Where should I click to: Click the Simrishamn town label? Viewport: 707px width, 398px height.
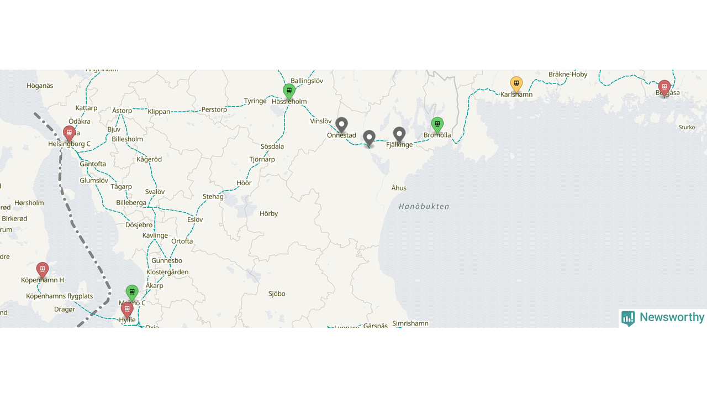pyautogui.click(x=410, y=323)
